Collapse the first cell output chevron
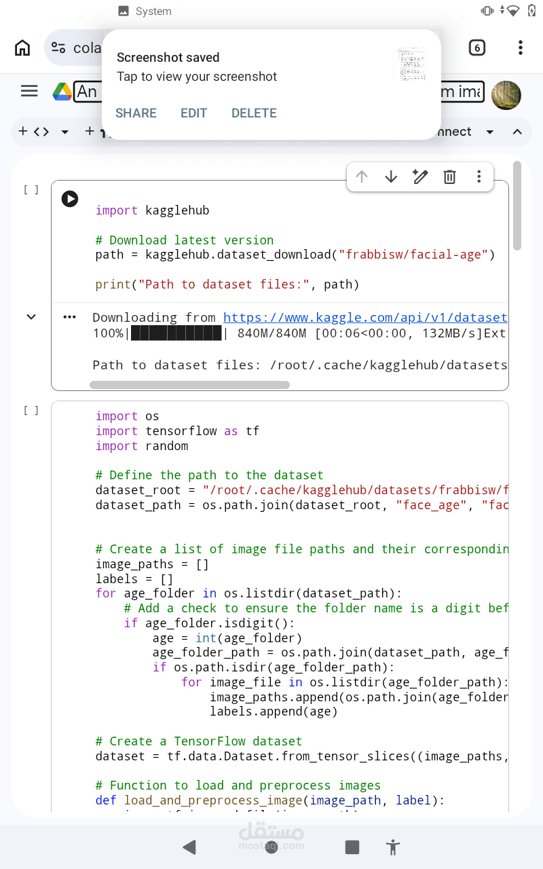This screenshot has height=869, width=543. coord(31,317)
